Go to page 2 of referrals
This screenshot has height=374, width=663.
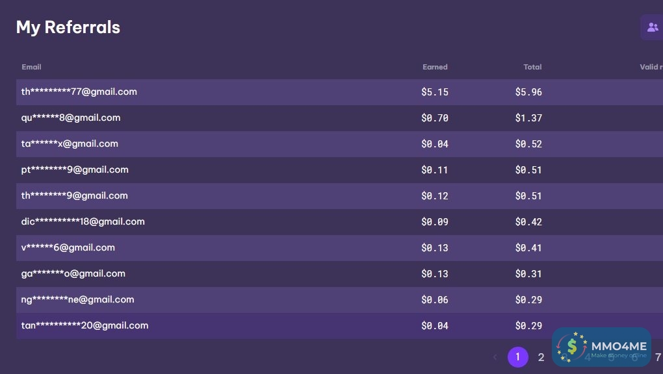pos(541,357)
